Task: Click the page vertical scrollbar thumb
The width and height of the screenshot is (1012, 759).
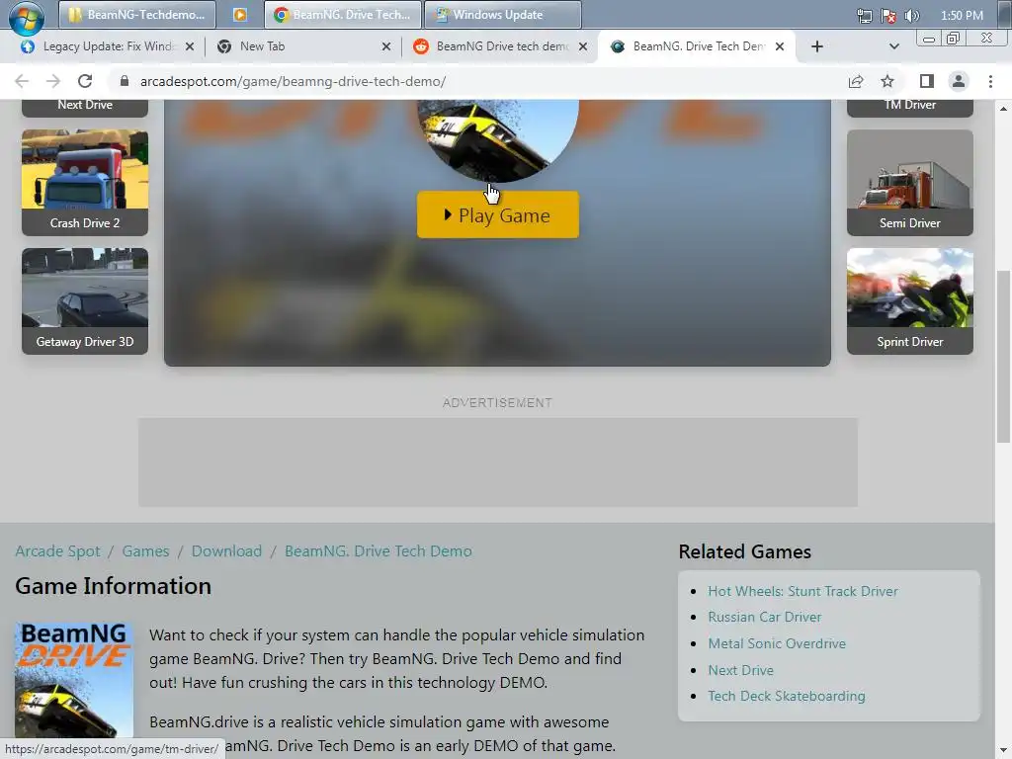Action: (x=1003, y=356)
